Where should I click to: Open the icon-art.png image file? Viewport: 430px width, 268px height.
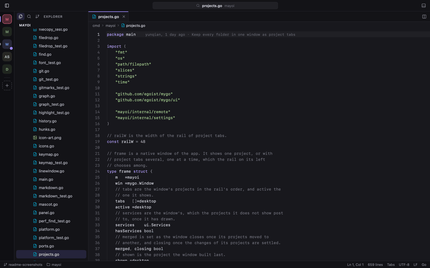pyautogui.click(x=51, y=138)
